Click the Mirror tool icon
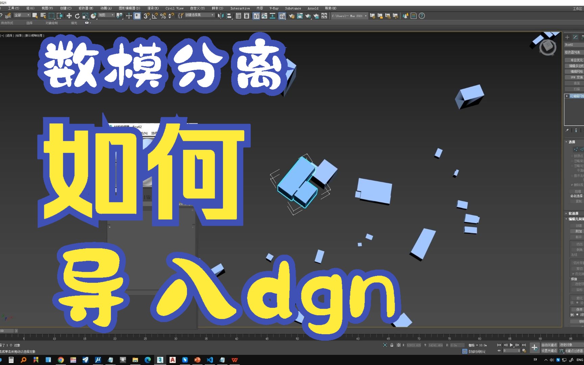Screen dimensions: 584x365 (220, 16)
